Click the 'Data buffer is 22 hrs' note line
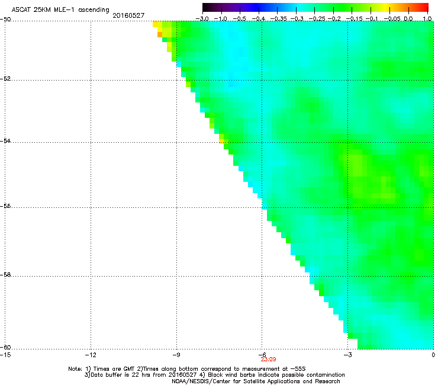 [x=214, y=375]
